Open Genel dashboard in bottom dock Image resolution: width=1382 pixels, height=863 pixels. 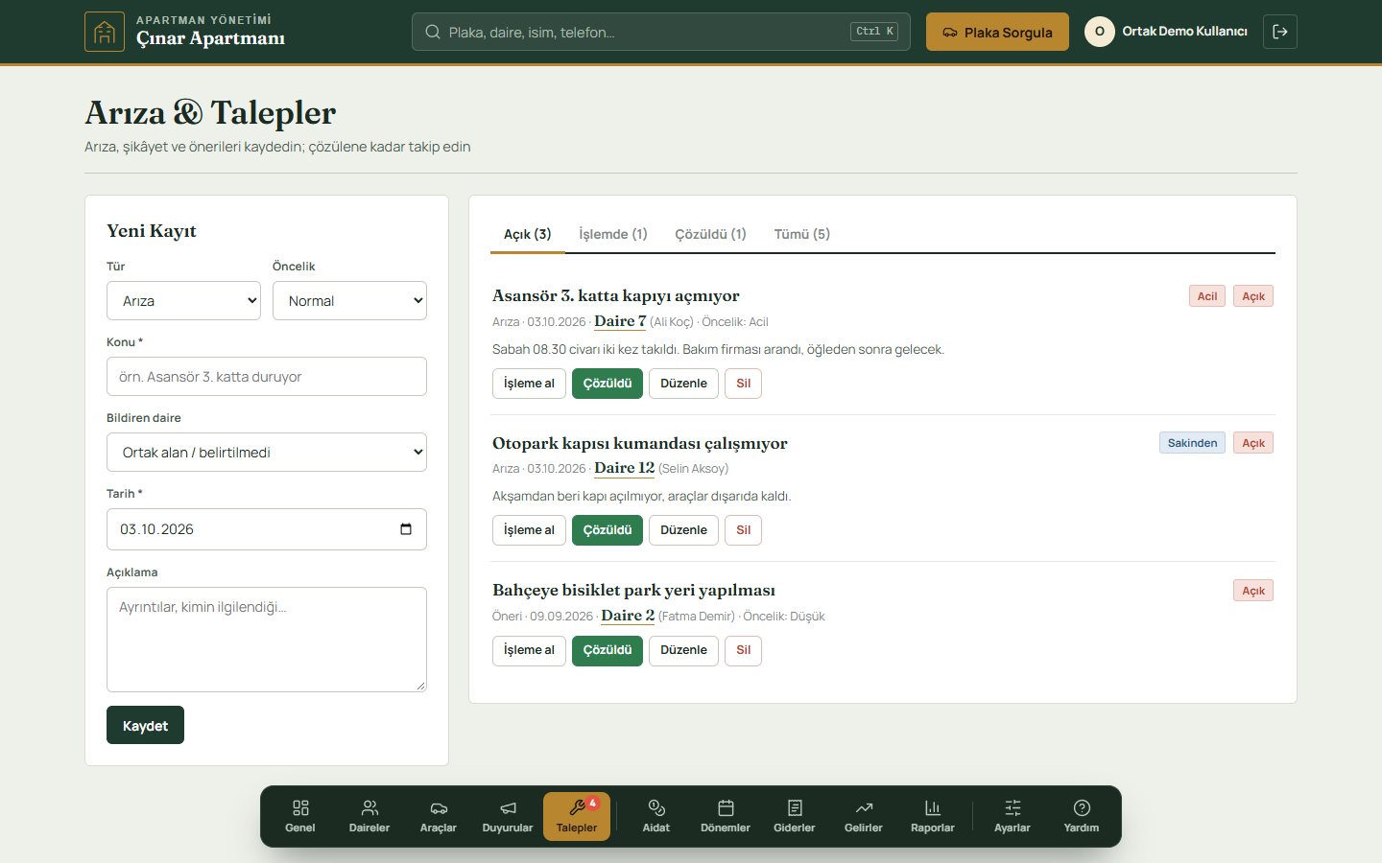(300, 816)
